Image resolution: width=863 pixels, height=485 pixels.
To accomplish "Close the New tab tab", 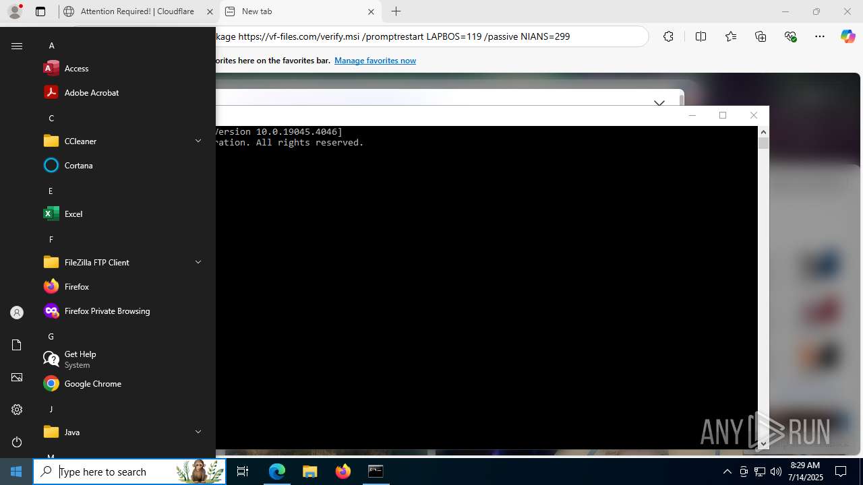I will 371,11.
